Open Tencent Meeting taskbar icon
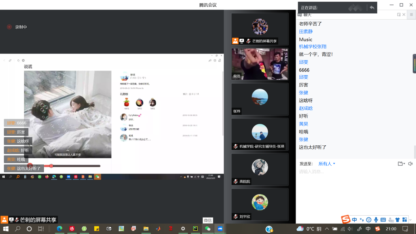Screen dimensions: 416x234 pyautogui.click(x=220, y=229)
